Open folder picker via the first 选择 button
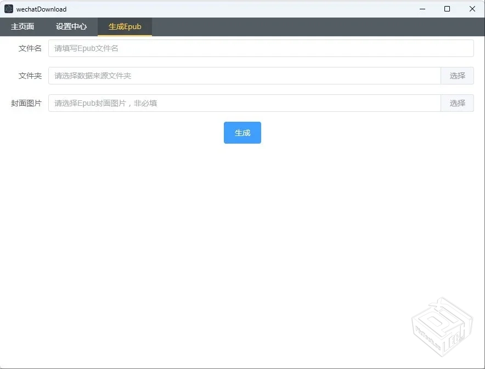Screen dimensions: 485x369 (457, 76)
